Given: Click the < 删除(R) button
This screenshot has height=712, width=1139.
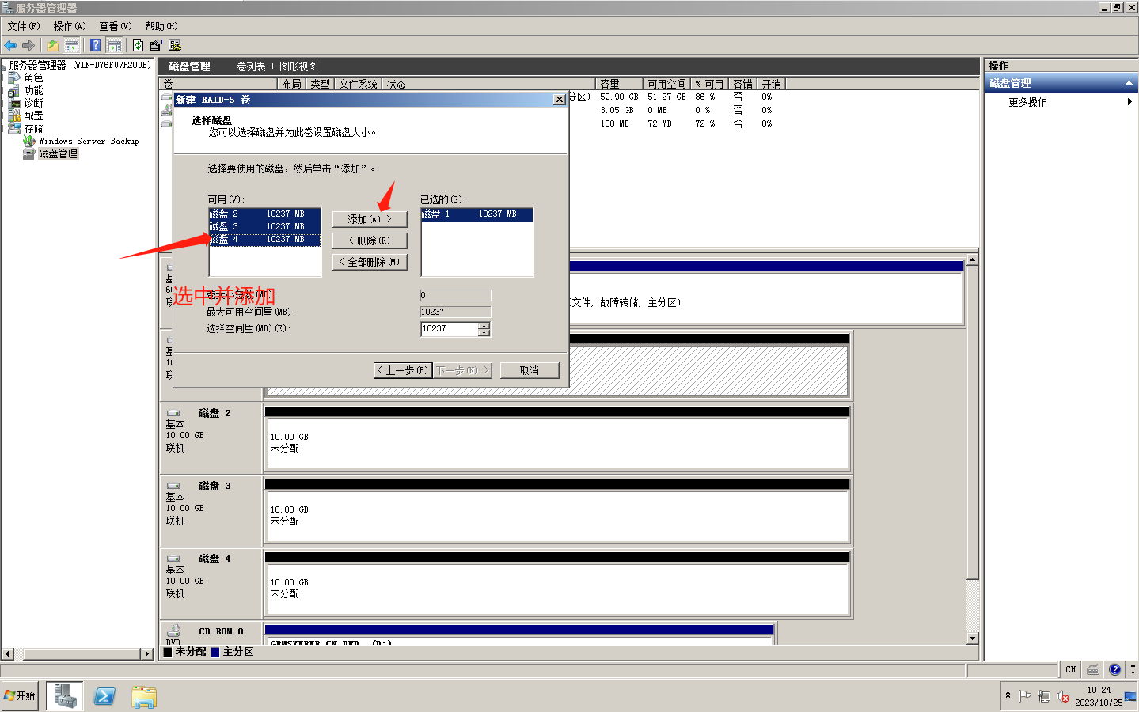Looking at the screenshot, I should point(370,240).
